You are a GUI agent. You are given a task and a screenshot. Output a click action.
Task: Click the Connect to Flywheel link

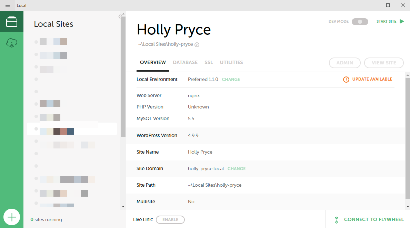(374, 220)
